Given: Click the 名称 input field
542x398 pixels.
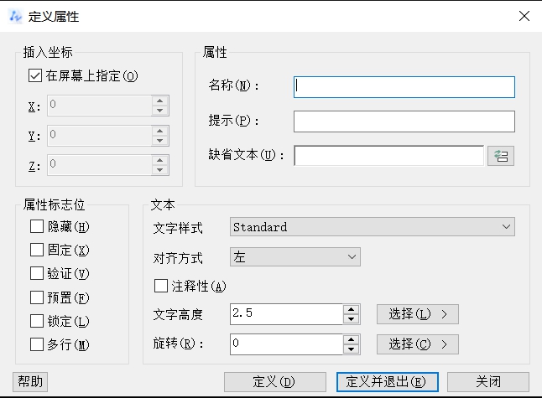Looking at the screenshot, I should pyautogui.click(x=404, y=86).
